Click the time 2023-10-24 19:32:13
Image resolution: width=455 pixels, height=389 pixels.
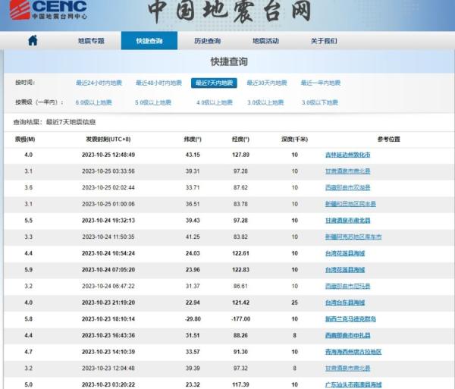[x=108, y=221]
